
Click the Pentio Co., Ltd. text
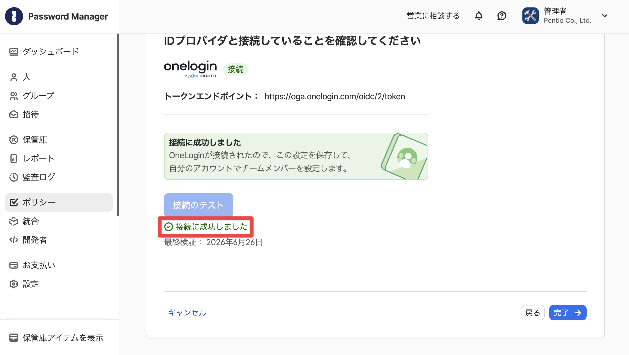pyautogui.click(x=568, y=21)
